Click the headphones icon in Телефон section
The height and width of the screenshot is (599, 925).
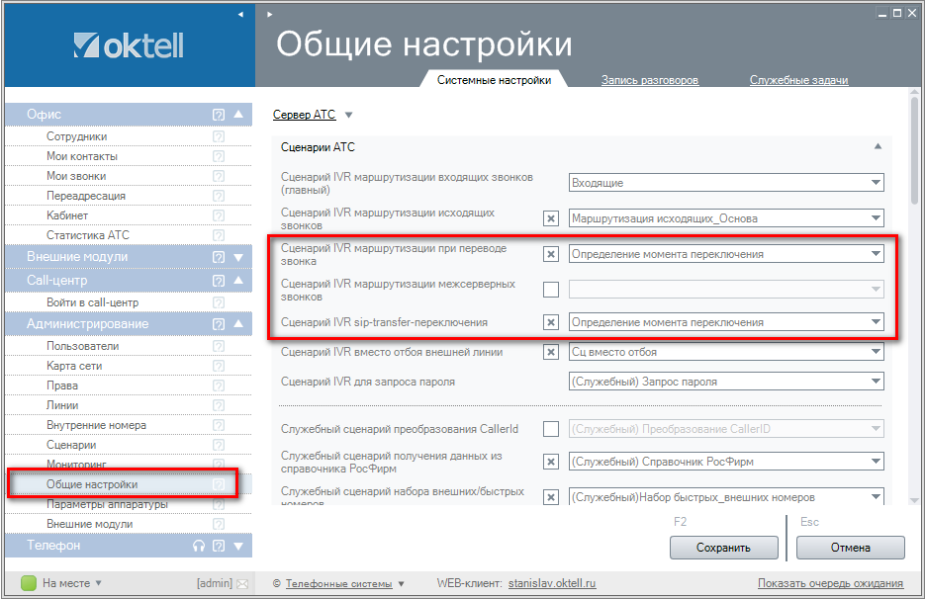(199, 546)
